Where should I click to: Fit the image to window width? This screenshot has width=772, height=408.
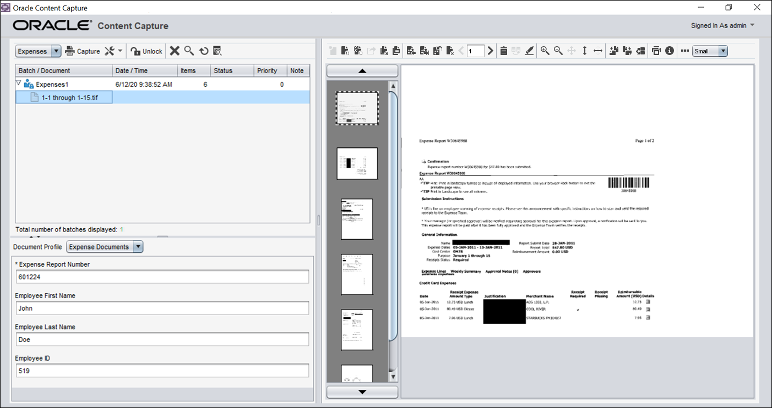tap(598, 51)
